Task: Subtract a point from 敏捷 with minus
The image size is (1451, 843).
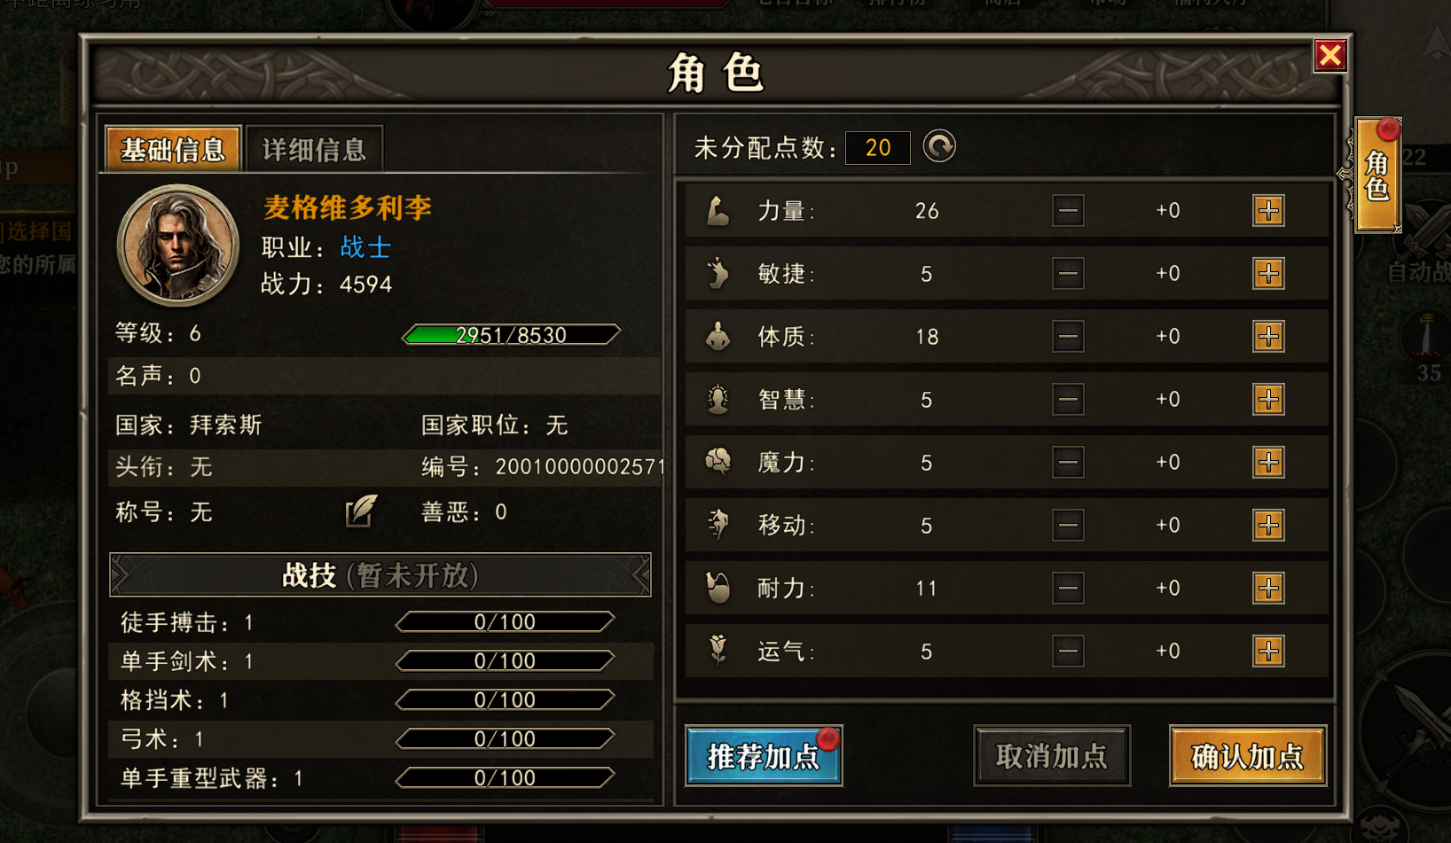Action: 1068,274
